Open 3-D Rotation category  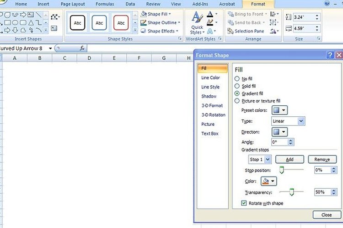pos(213,115)
